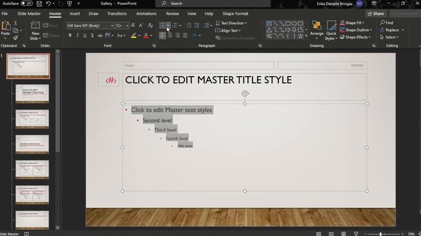Switch to Animations tab
Screen dimensions: 421x236
[146, 14]
